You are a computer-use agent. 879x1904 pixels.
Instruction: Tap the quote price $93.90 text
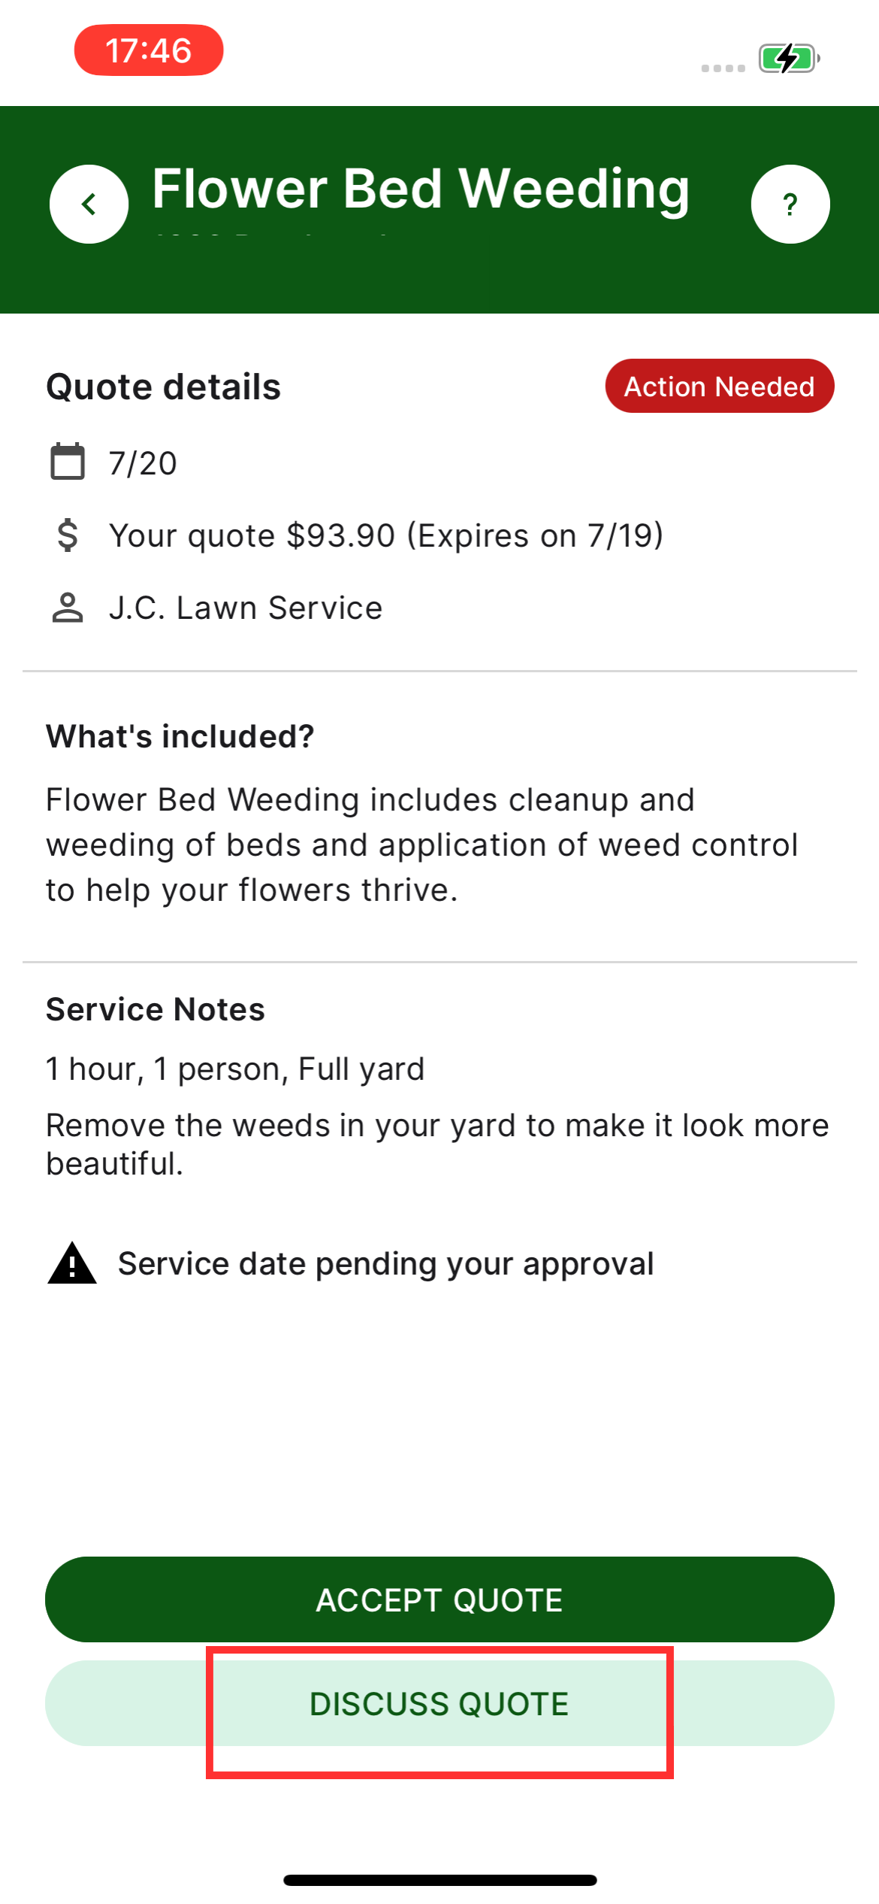click(x=341, y=535)
